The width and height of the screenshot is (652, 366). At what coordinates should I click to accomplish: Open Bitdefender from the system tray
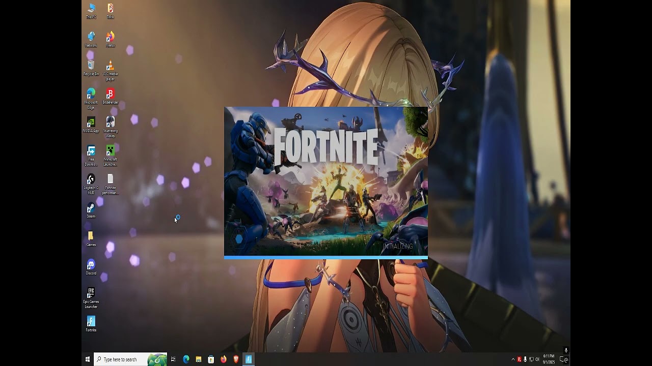pyautogui.click(x=519, y=359)
